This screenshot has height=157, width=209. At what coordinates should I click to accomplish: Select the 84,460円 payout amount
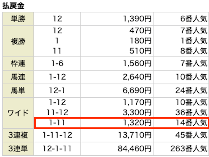tap(135, 149)
